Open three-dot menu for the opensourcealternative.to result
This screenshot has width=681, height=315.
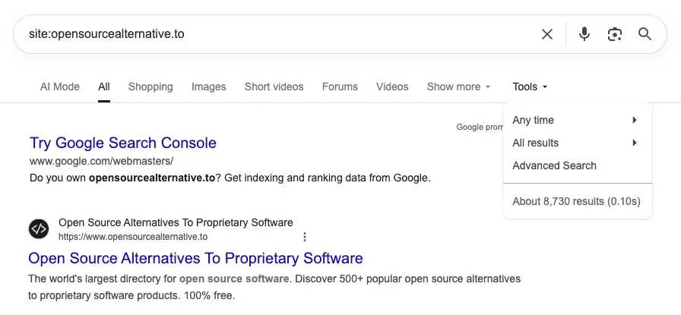[305, 237]
